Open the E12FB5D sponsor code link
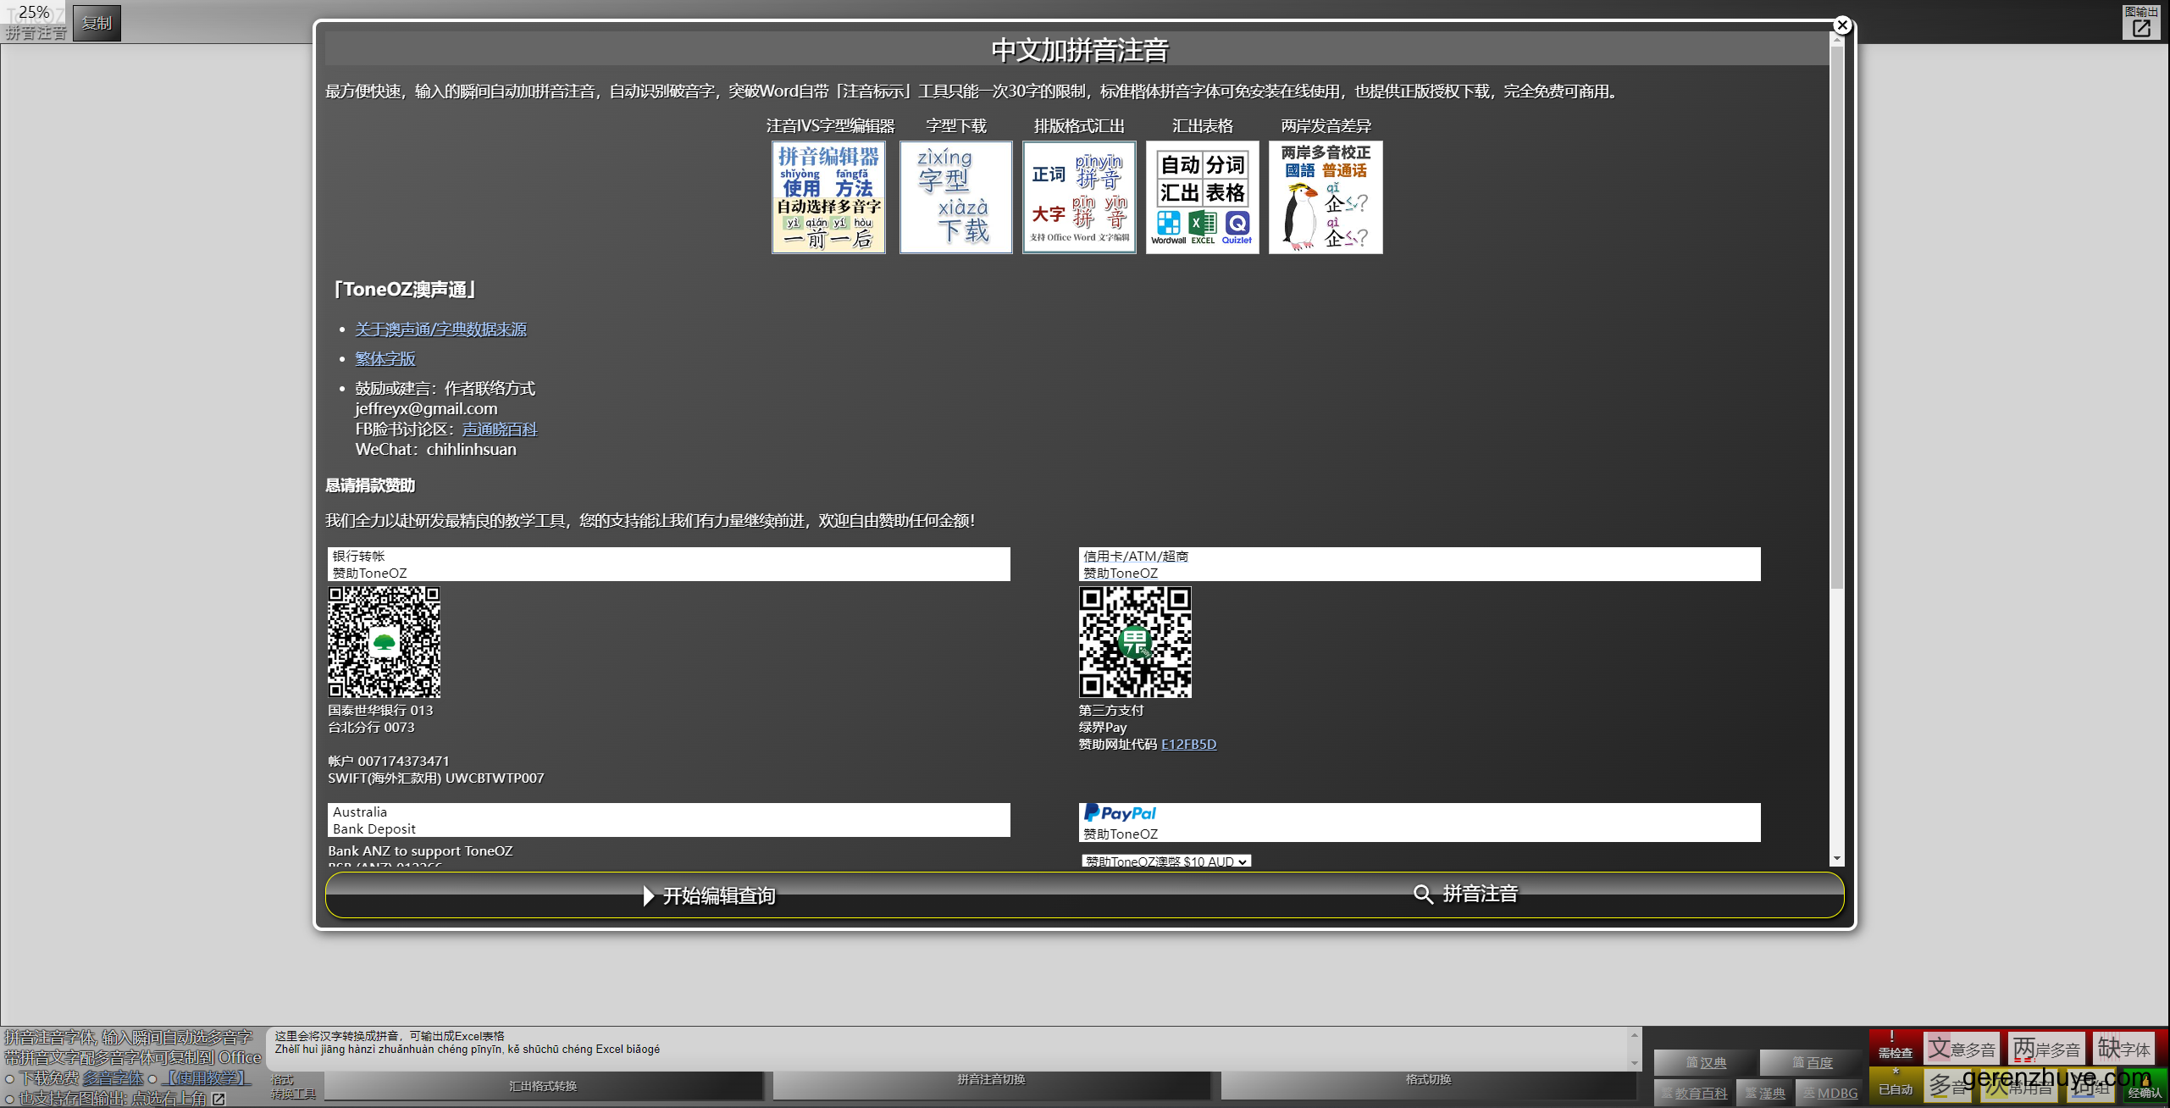 tap(1188, 745)
